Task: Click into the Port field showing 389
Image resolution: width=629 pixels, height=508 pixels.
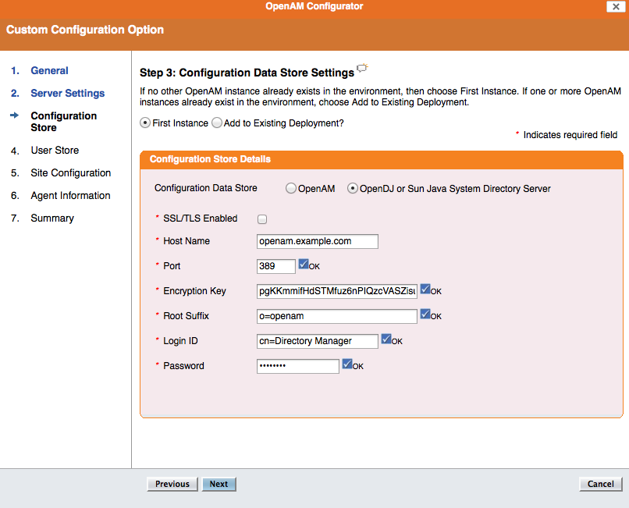Action: pyautogui.click(x=276, y=266)
